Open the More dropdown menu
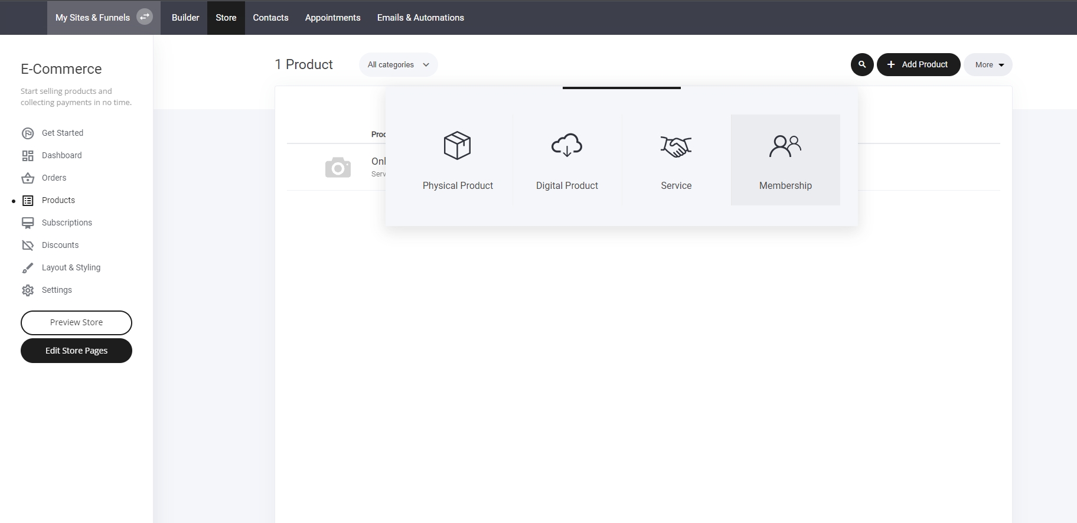Screen dimensions: 1077x523 coord(988,65)
